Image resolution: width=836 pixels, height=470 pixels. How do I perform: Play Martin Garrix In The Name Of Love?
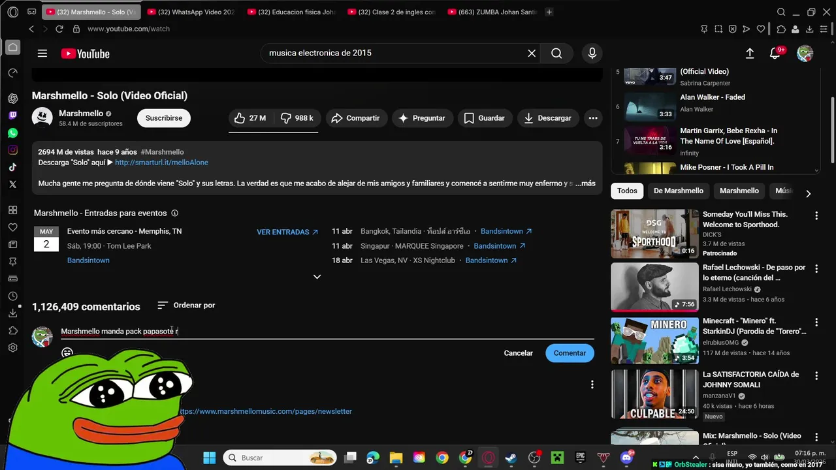pyautogui.click(x=715, y=141)
